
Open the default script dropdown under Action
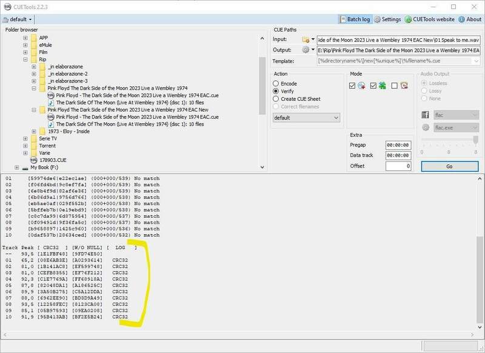pyautogui.click(x=306, y=118)
